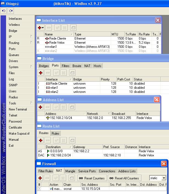Screen dimensions: 169x194
Task: Add a new bridge port
Action: point(41,73)
